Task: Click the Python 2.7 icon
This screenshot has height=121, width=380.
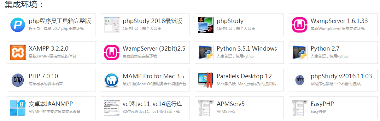Action: pyautogui.click(x=300, y=52)
